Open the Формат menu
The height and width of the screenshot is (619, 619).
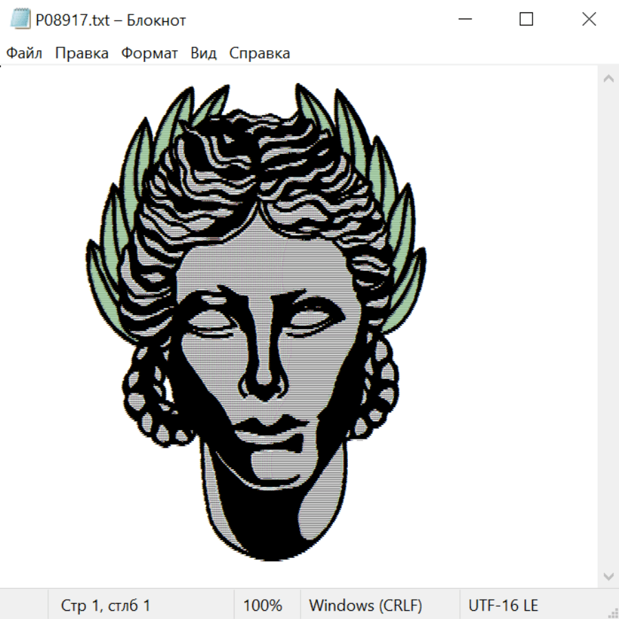(x=149, y=54)
